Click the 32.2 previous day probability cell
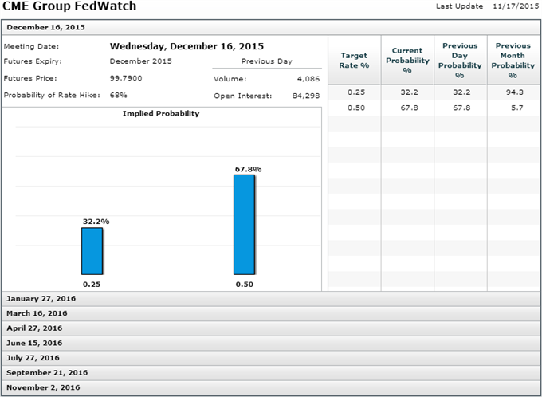This screenshot has height=397, width=542. tap(461, 92)
